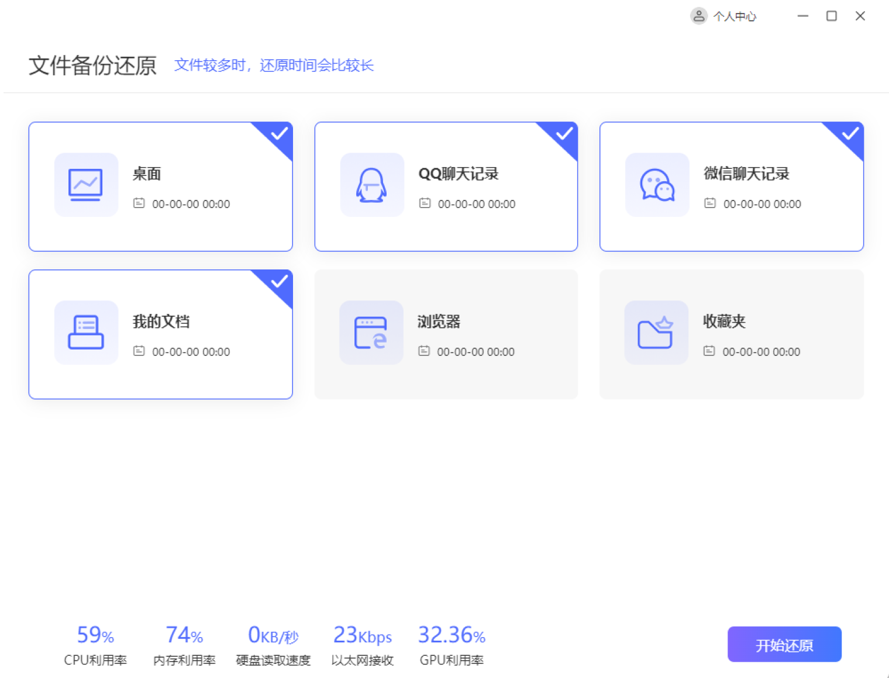Uncheck the QQ聊天记录 card checkmark
Screen dimensions: 889x678
point(564,134)
